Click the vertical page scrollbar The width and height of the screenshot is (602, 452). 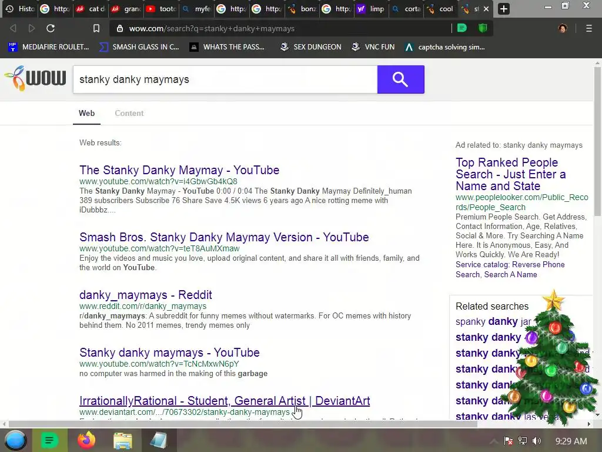click(597, 141)
